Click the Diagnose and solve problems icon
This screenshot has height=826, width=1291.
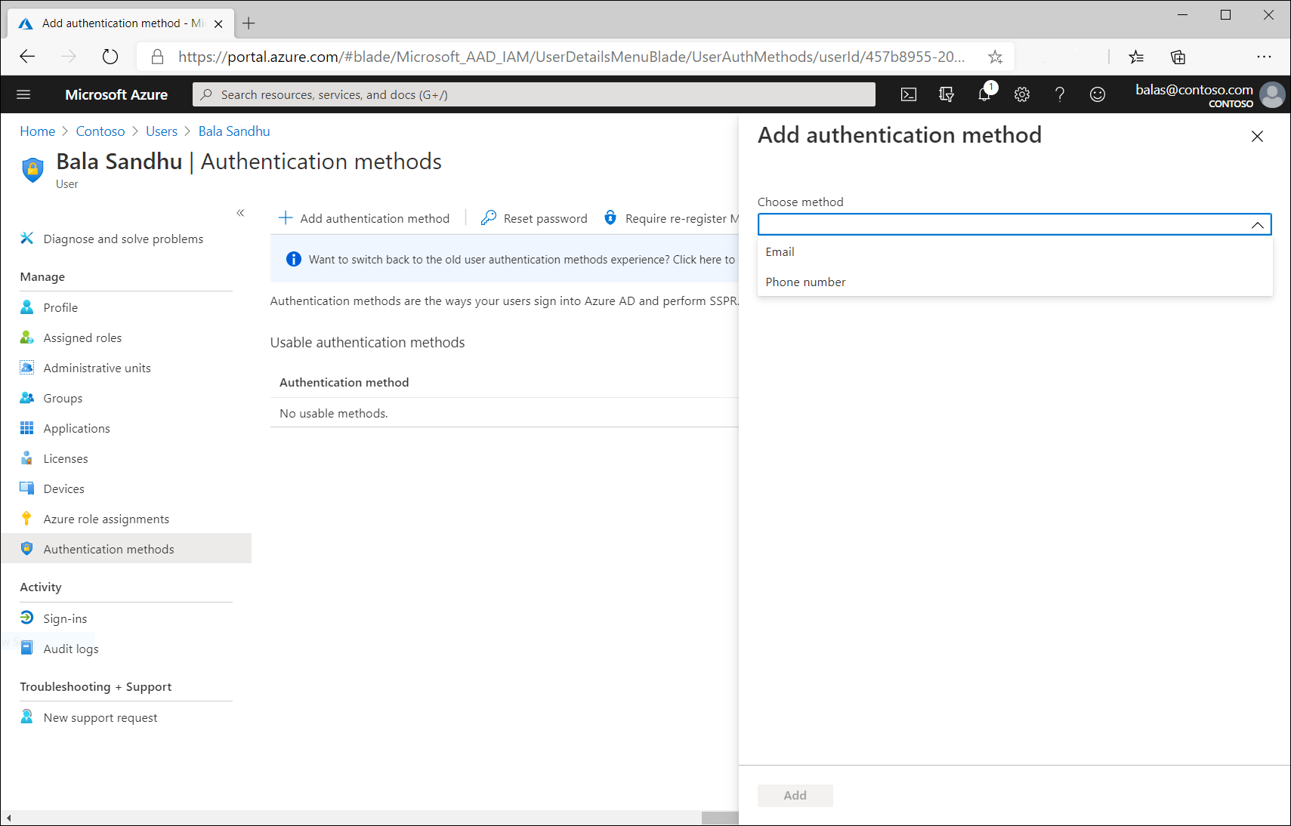coord(26,238)
